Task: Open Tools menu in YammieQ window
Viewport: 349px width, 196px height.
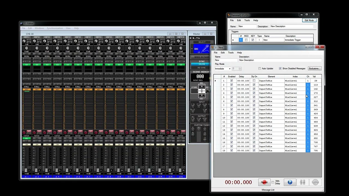Action: (x=247, y=20)
